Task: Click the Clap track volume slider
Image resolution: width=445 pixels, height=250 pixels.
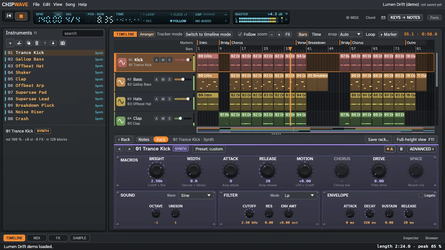Action: pyautogui.click(x=183, y=118)
